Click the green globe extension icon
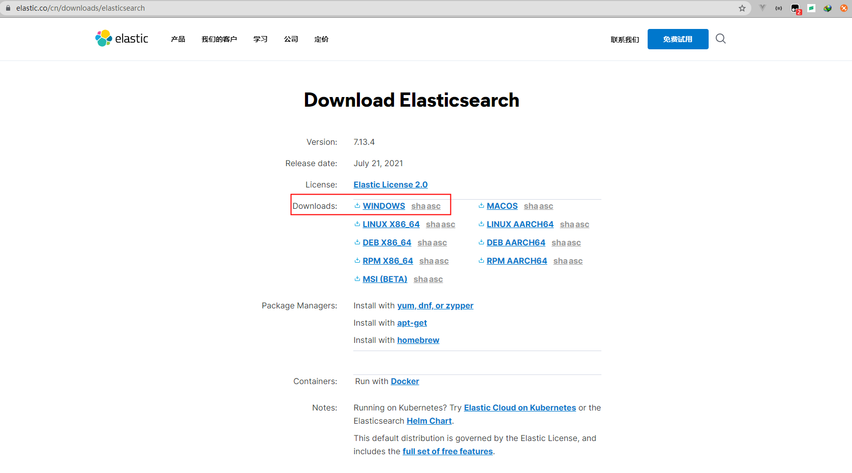 [x=828, y=8]
